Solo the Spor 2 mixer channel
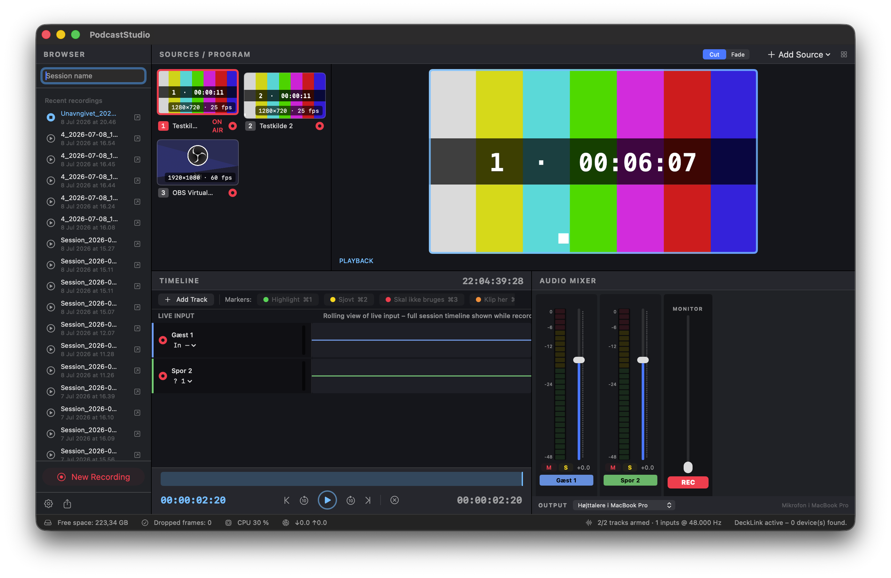The width and height of the screenshot is (891, 578). pos(630,468)
